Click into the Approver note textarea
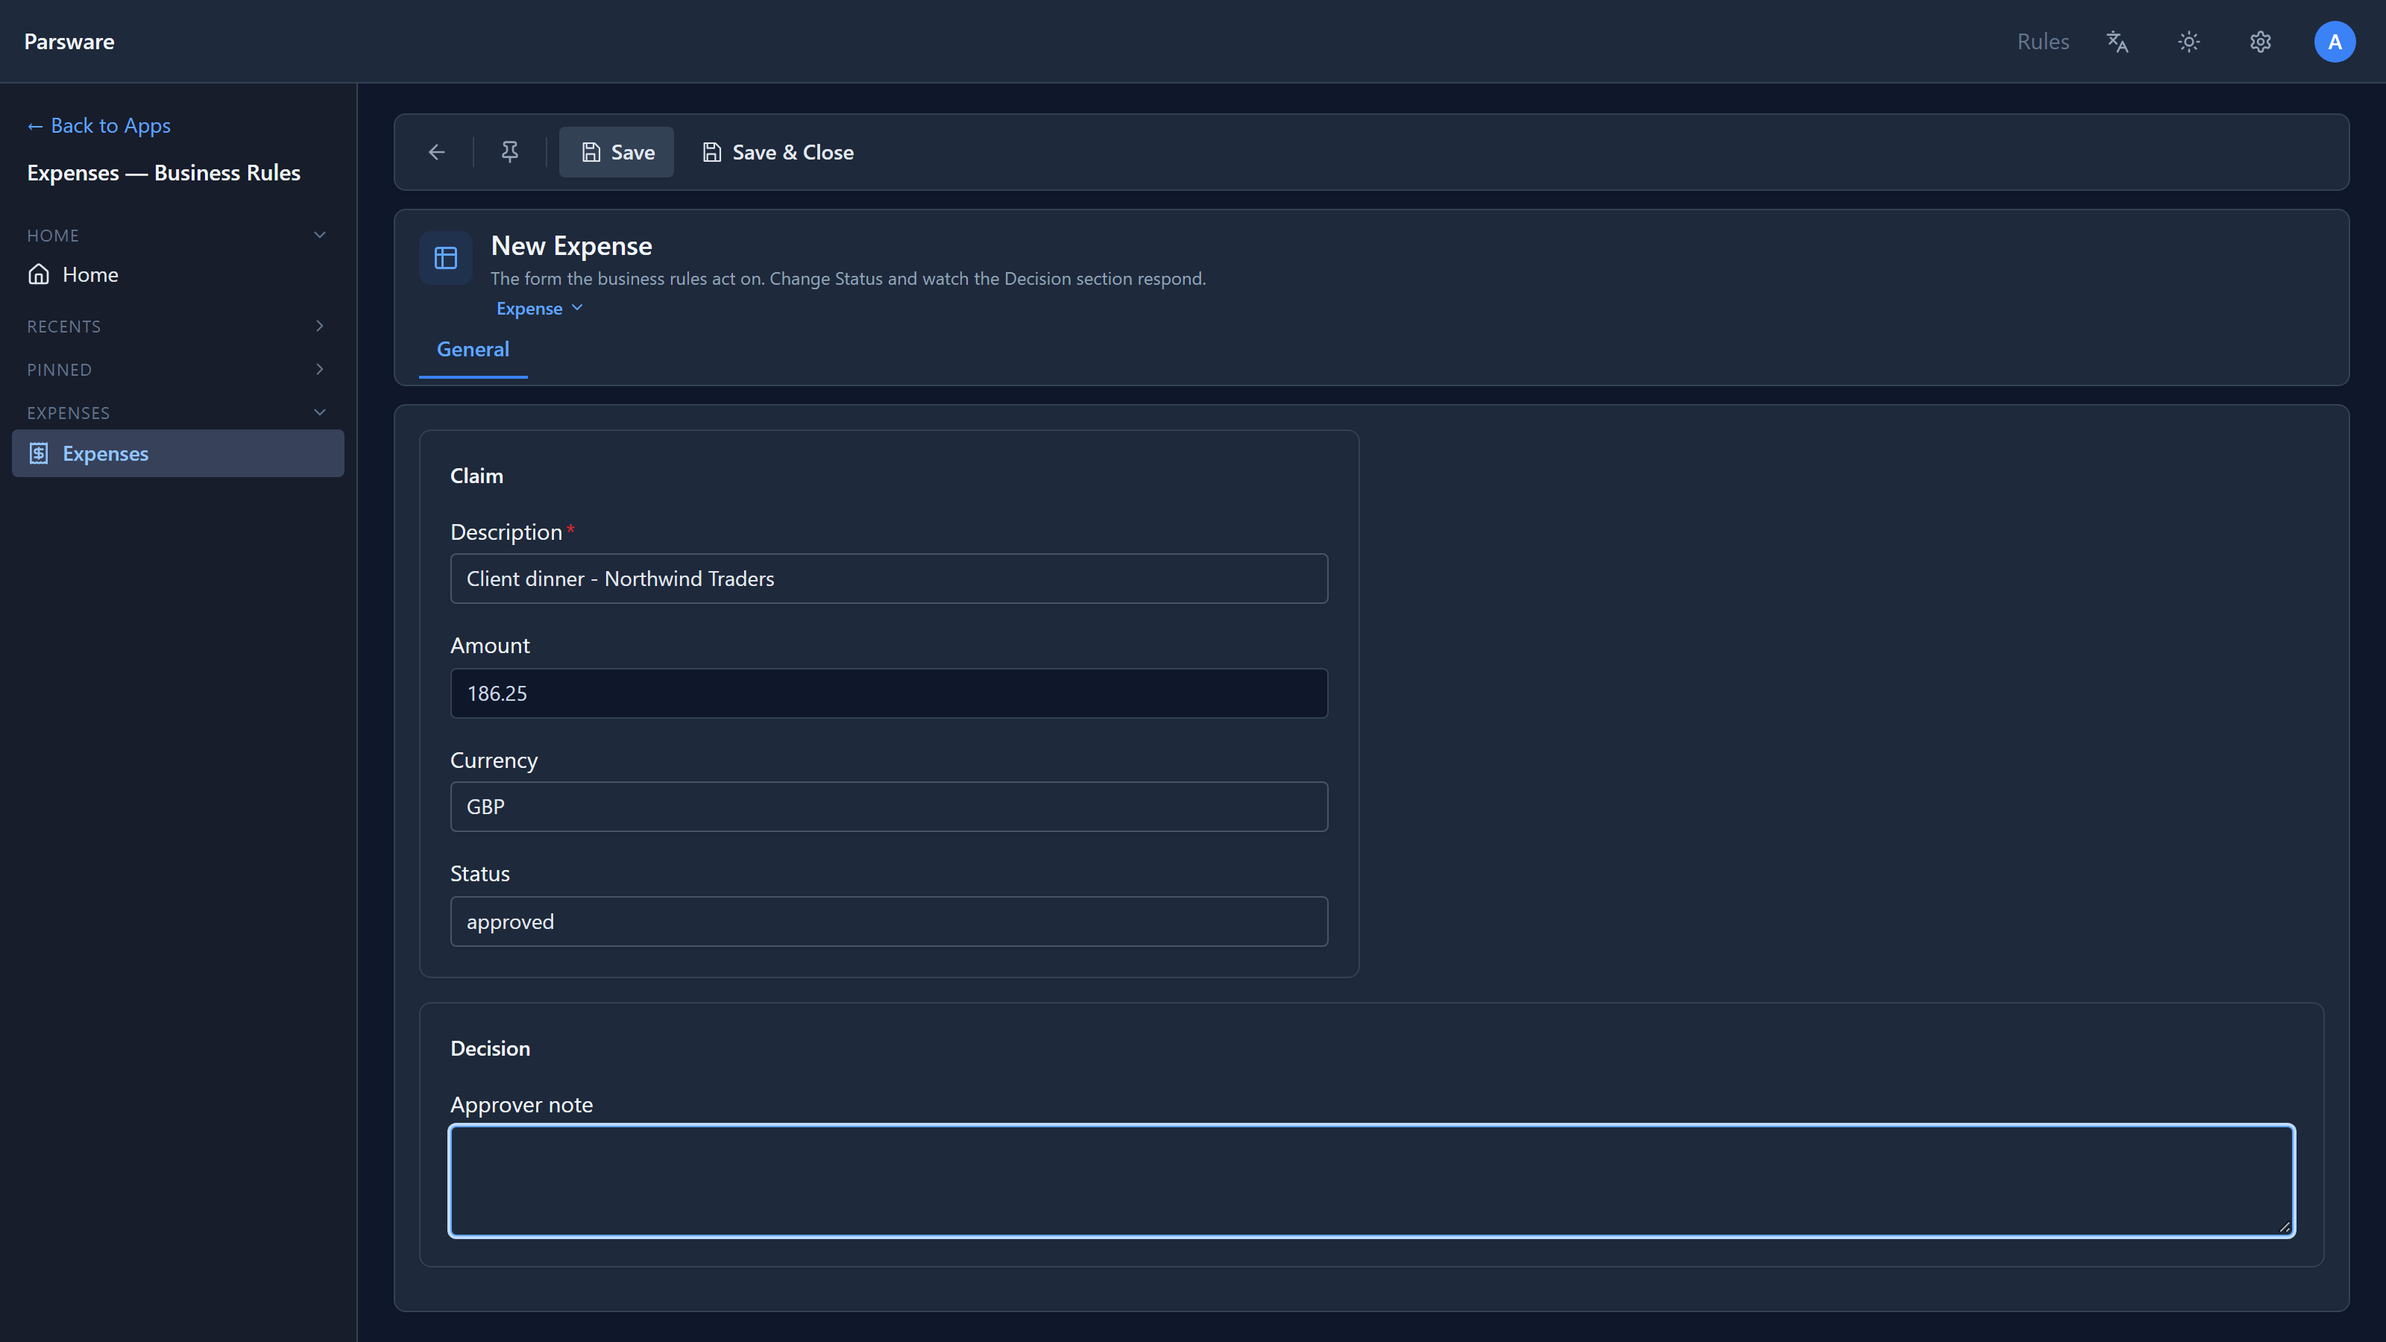Image resolution: width=2386 pixels, height=1342 pixels. coord(1372,1181)
